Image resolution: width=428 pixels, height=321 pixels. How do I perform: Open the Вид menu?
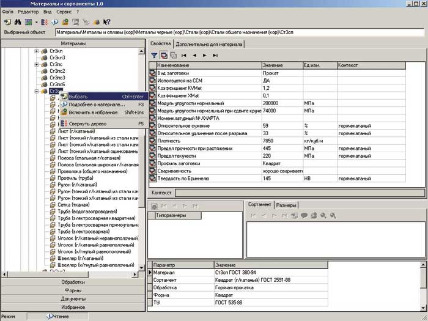pyautogui.click(x=48, y=12)
